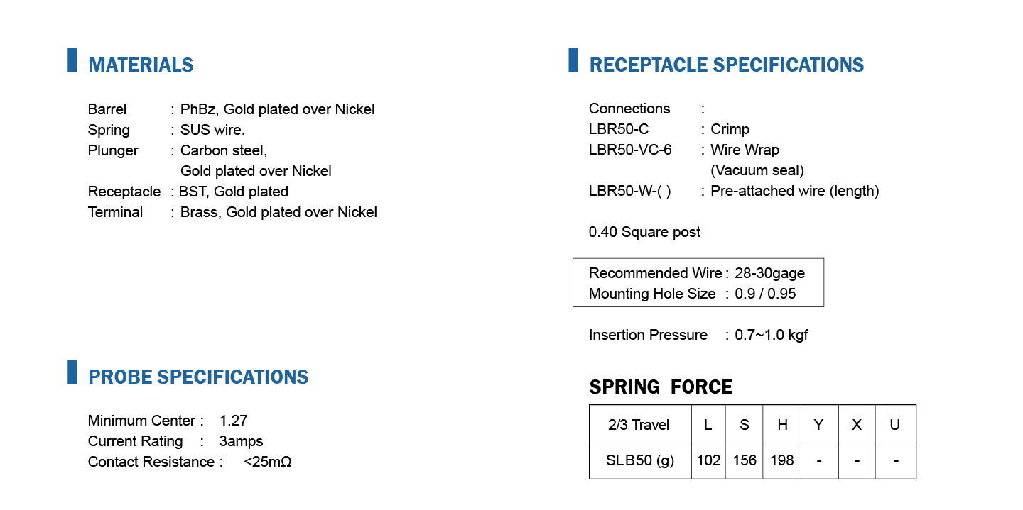Click the value 198 under H column
The image size is (1023, 510).
point(782,460)
